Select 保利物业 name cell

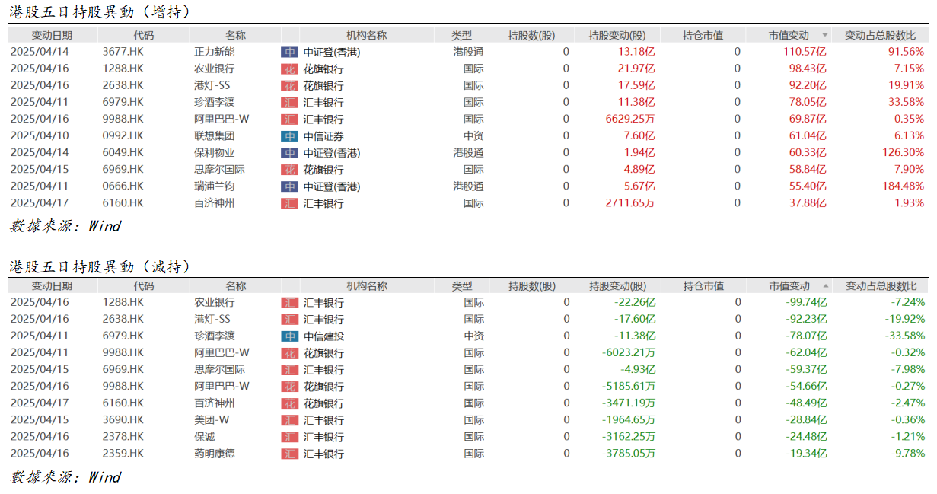pyautogui.click(x=215, y=152)
